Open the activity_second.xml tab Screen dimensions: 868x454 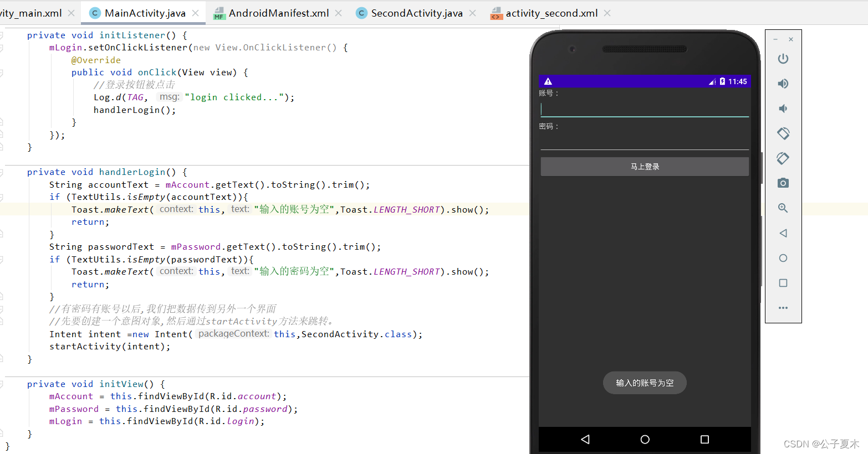(x=552, y=13)
